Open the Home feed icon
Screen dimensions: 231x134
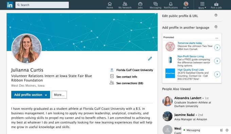(x=110, y=4)
